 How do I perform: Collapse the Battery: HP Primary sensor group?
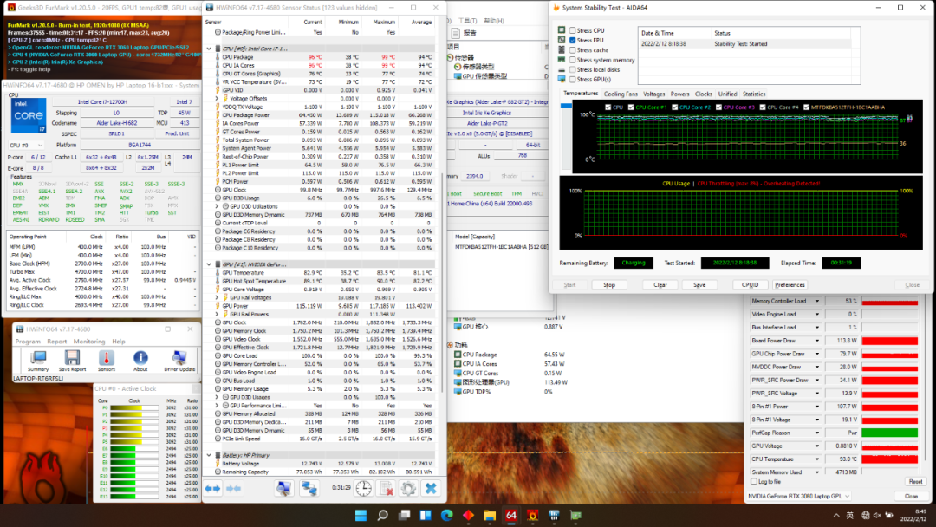[209, 455]
